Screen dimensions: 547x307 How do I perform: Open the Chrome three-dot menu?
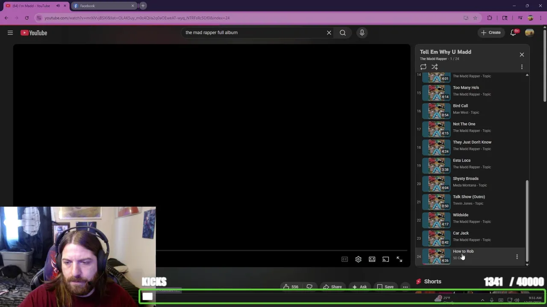(541, 18)
